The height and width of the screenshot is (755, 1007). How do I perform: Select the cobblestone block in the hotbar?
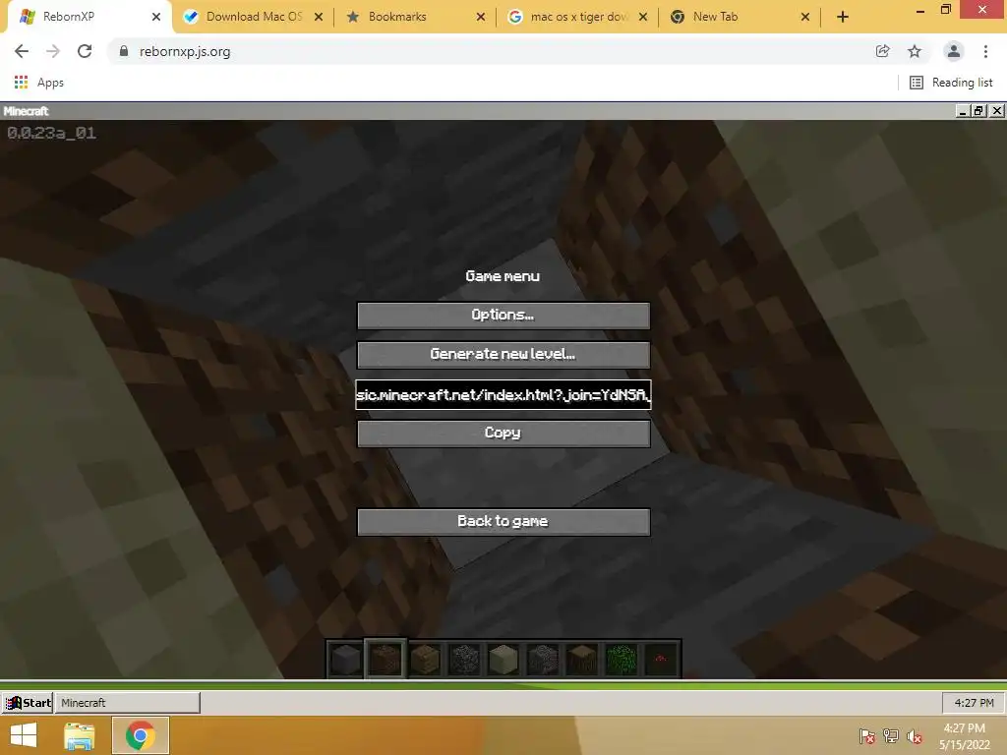[x=464, y=660]
